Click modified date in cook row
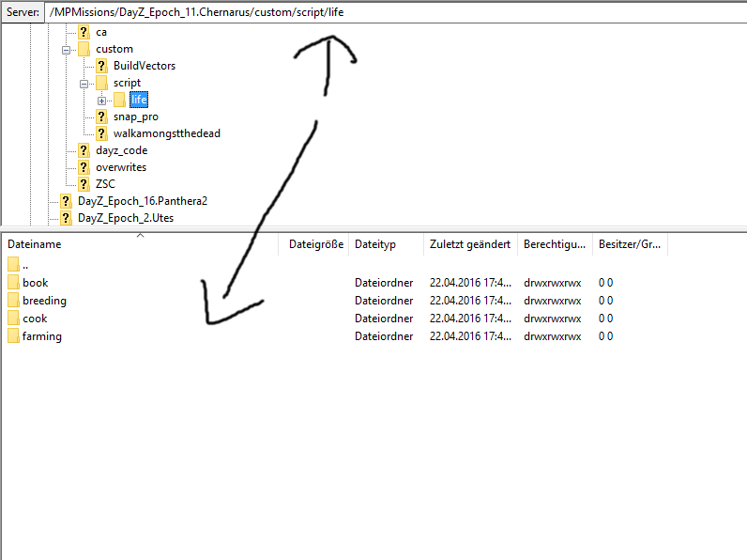This screenshot has width=747, height=560. [470, 319]
